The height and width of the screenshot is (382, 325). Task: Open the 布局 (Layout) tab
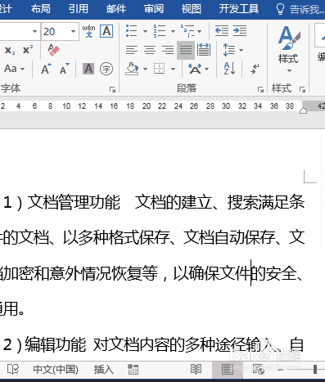pos(40,9)
